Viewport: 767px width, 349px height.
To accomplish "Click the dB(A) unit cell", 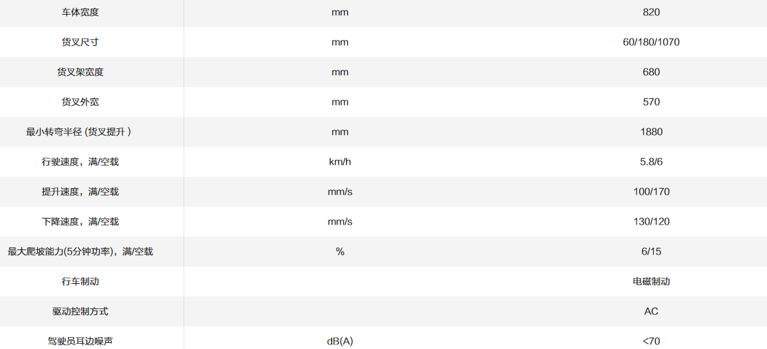I will tap(340, 341).
